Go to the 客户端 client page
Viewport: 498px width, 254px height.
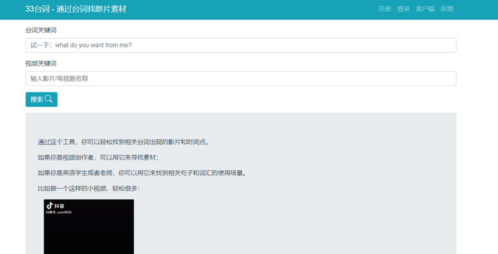[x=425, y=9]
